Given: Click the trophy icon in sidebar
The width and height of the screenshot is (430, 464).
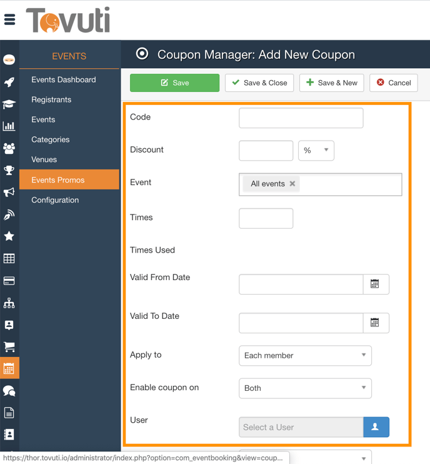Looking at the screenshot, I should point(9,170).
